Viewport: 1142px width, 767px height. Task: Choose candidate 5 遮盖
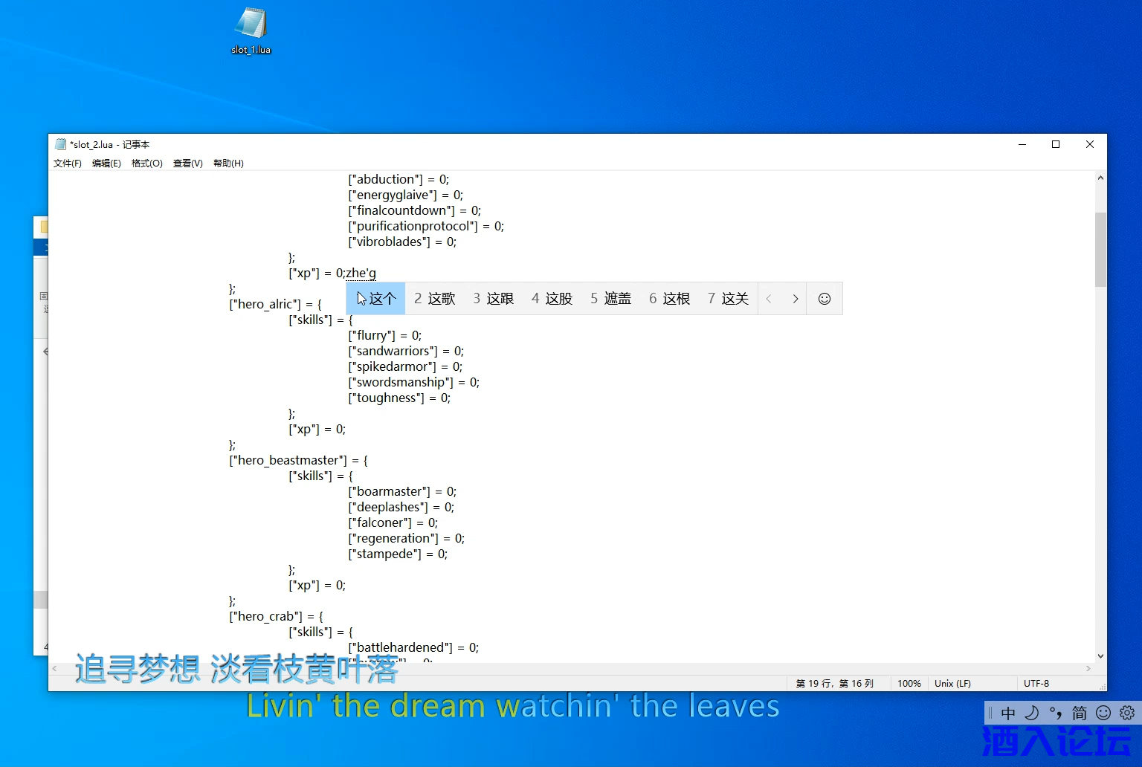click(610, 299)
